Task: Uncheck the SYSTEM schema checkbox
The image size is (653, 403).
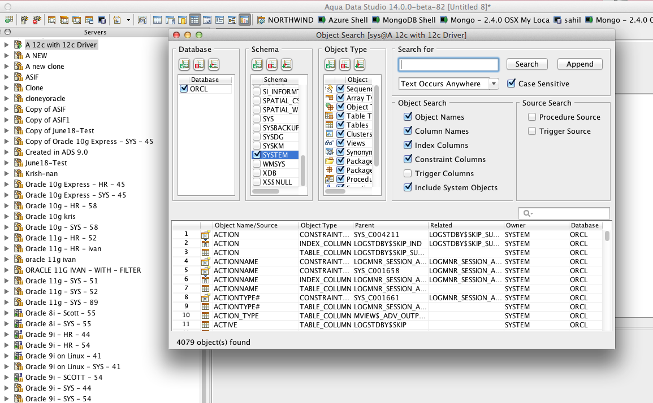Action: [257, 155]
